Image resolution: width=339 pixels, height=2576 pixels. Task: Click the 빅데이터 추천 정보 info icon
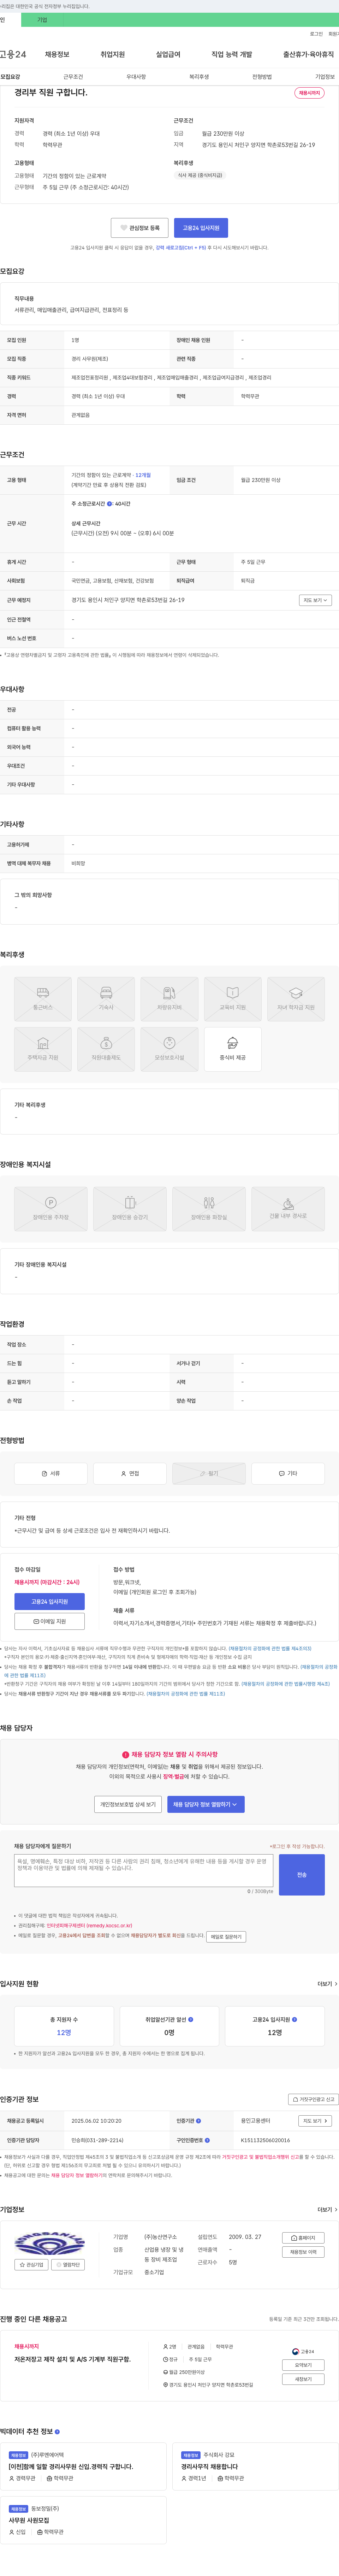coord(57,2431)
